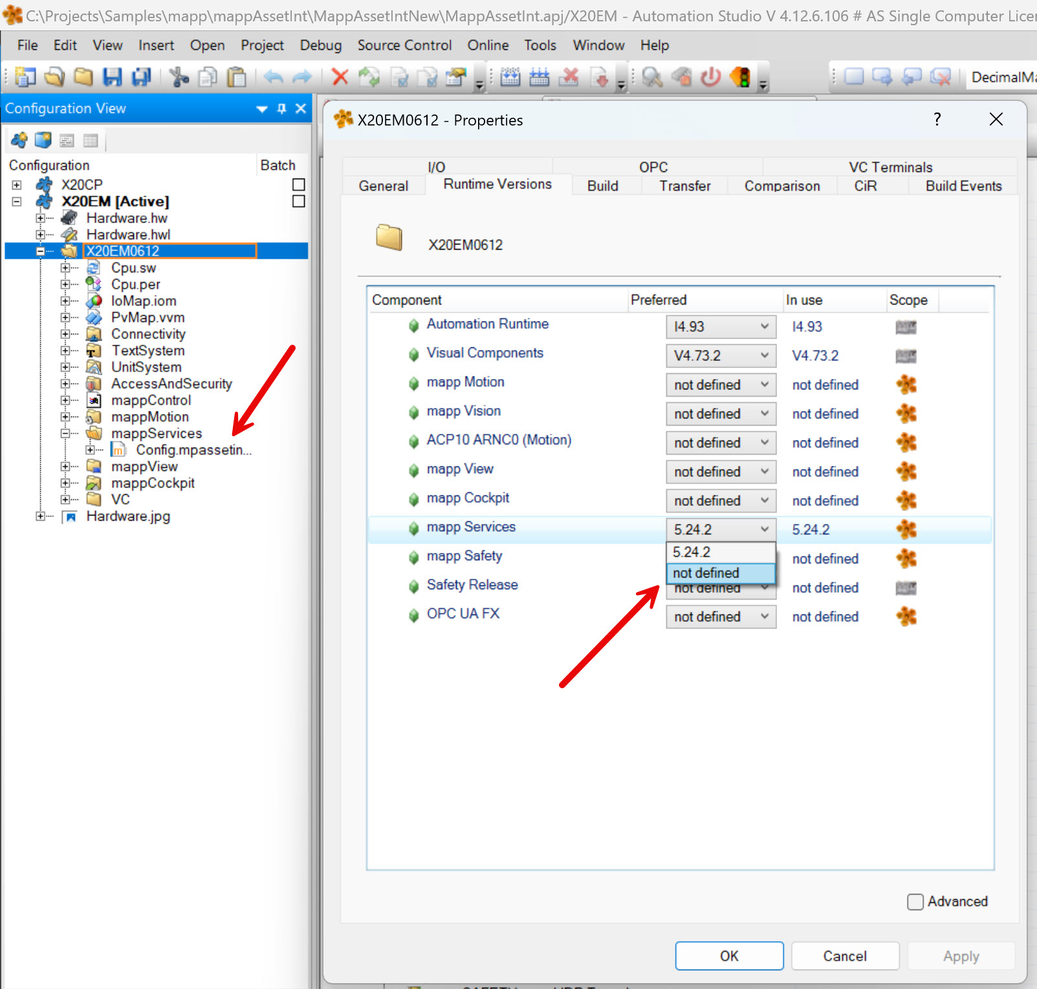Click the Rebuild configuration icon
Screen dimensions: 1037x989
[x=540, y=77]
